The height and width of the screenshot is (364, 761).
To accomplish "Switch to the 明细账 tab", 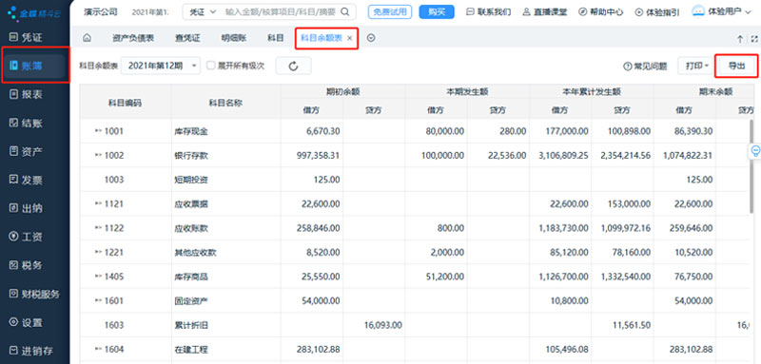I will pyautogui.click(x=234, y=38).
